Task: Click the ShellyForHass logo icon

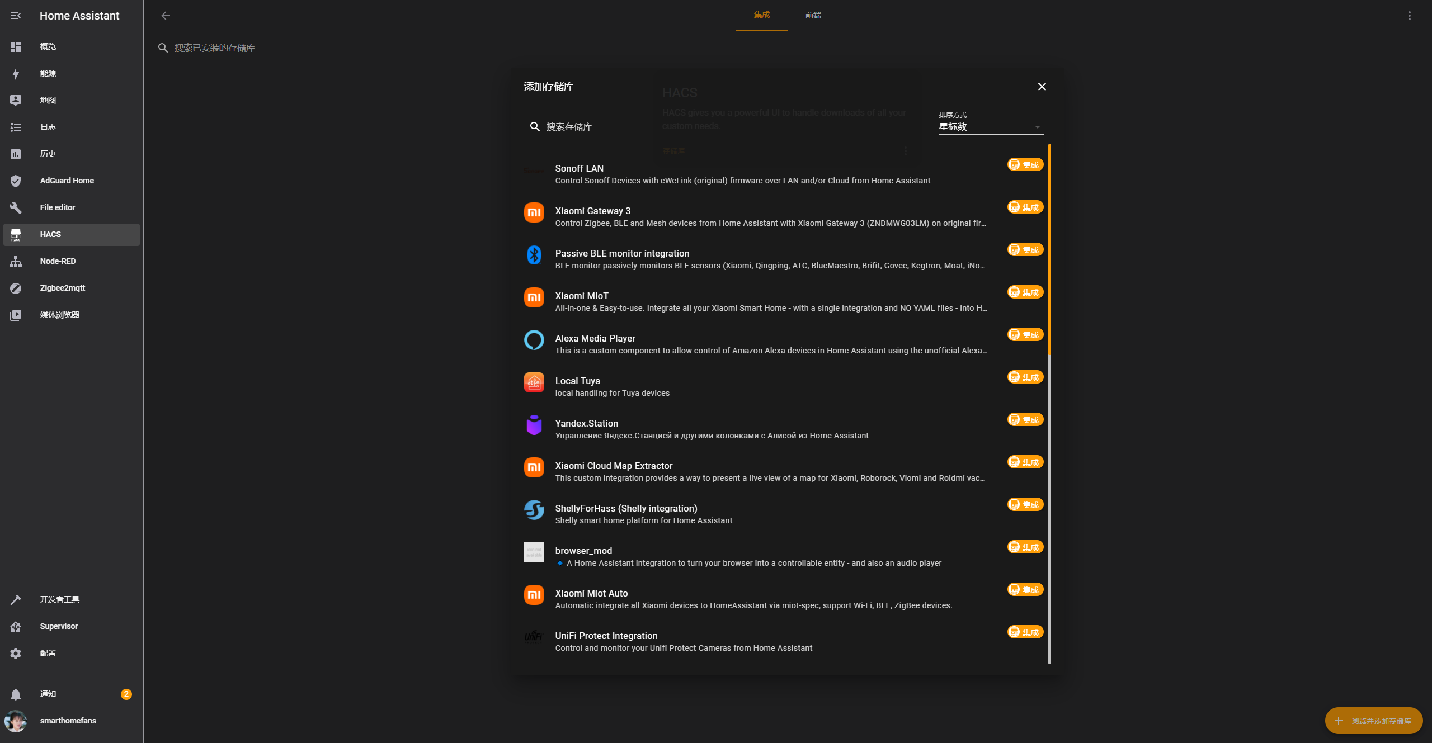Action: 534,510
